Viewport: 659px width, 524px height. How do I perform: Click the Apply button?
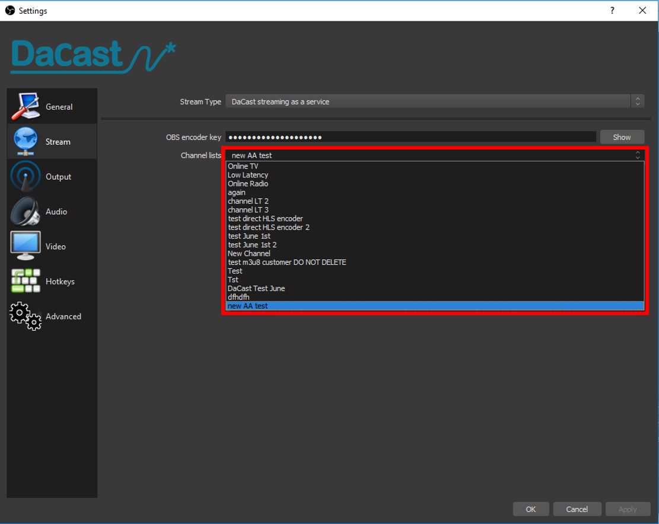coord(628,509)
